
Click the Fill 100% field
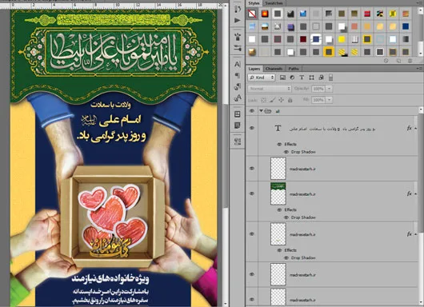click(318, 100)
